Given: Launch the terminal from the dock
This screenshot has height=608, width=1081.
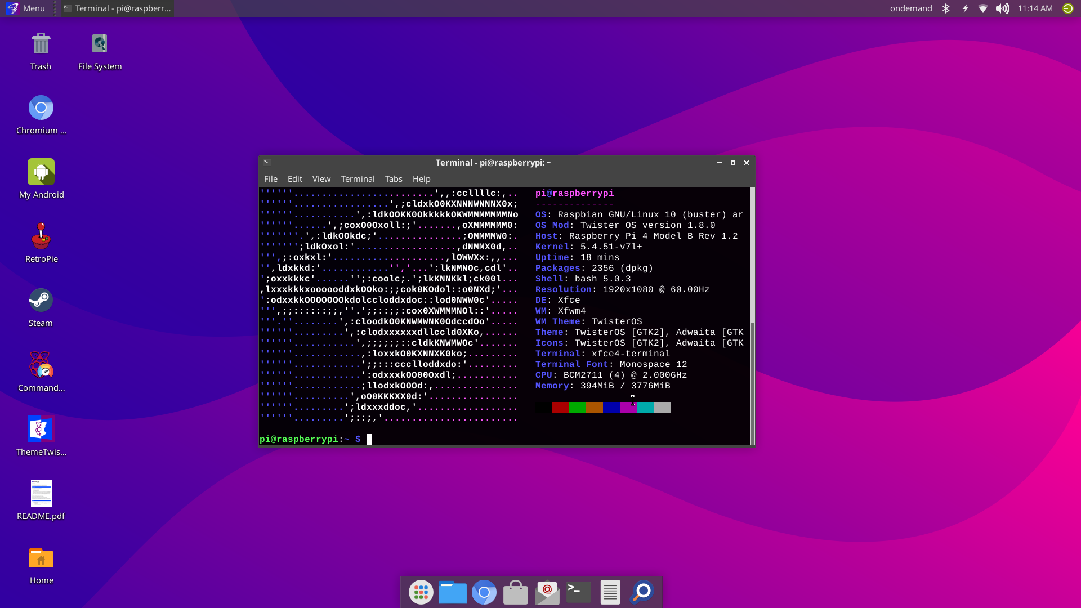Looking at the screenshot, I should (578, 592).
